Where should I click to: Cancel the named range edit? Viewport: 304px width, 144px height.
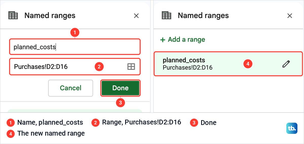point(71,88)
